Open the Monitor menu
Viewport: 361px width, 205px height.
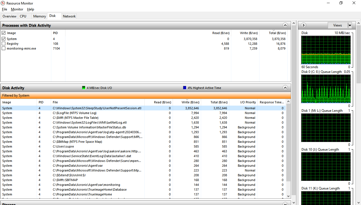coord(17,9)
